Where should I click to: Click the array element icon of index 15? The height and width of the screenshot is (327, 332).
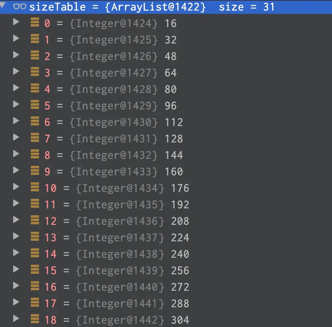(35, 270)
